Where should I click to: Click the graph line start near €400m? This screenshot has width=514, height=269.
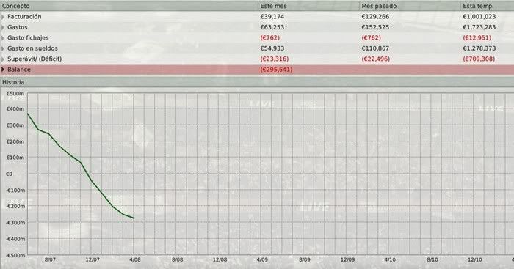point(28,114)
